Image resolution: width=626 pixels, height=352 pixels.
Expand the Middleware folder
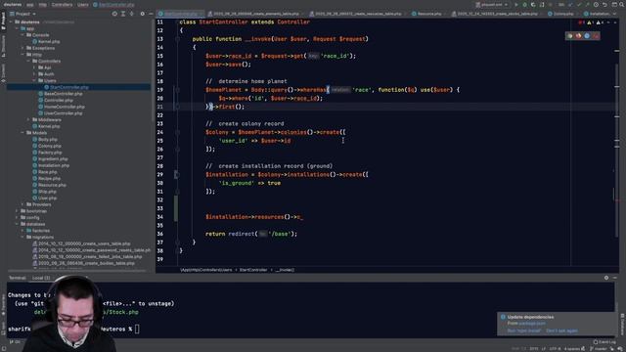click(28, 119)
